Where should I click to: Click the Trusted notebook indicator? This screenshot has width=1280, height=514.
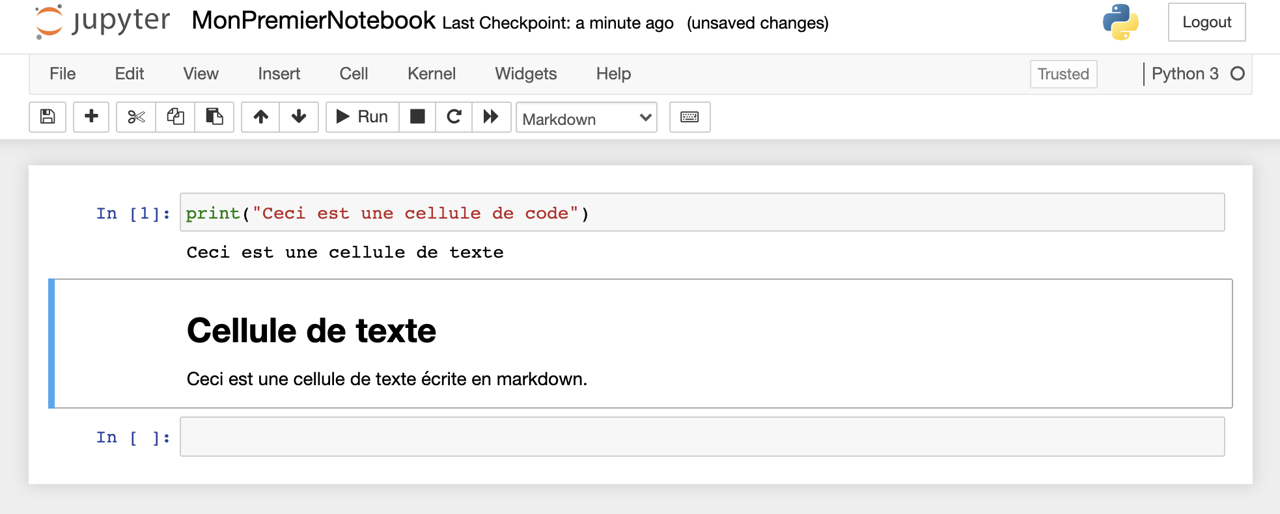(x=1064, y=74)
